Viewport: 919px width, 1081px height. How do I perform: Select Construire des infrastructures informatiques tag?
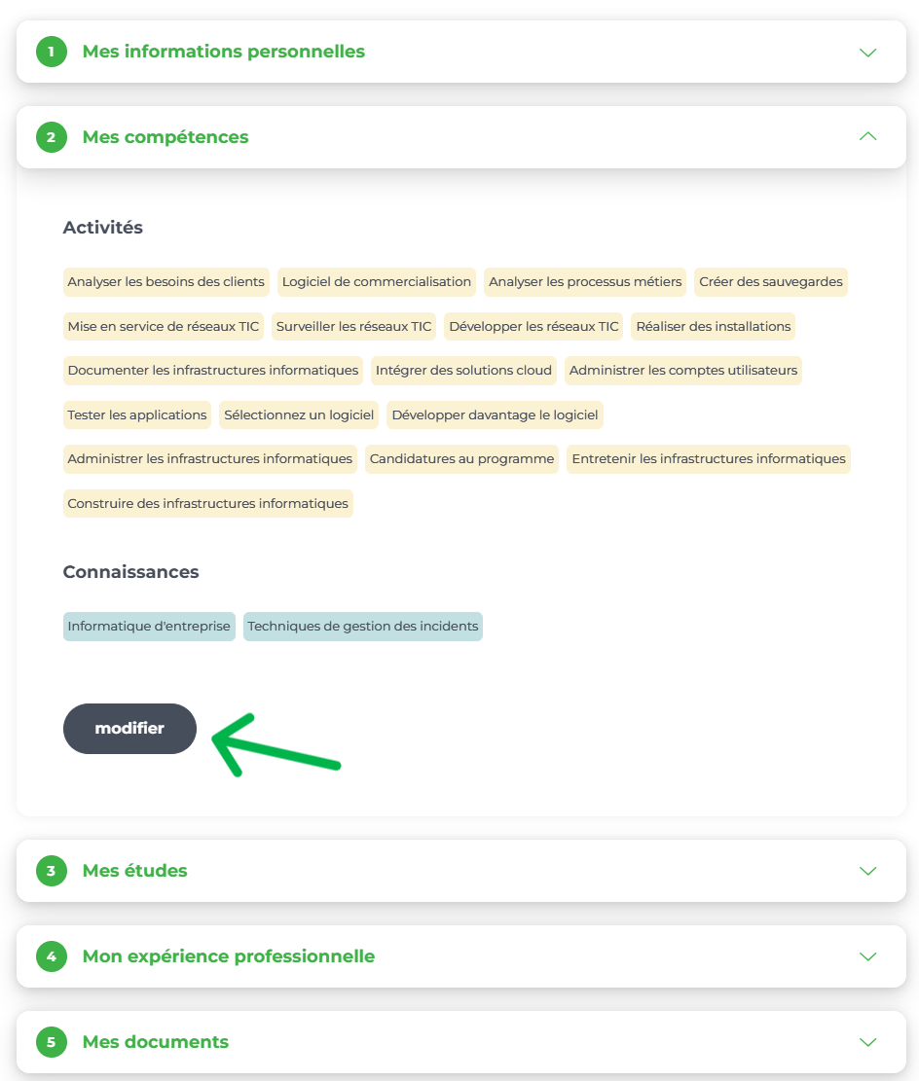point(207,503)
